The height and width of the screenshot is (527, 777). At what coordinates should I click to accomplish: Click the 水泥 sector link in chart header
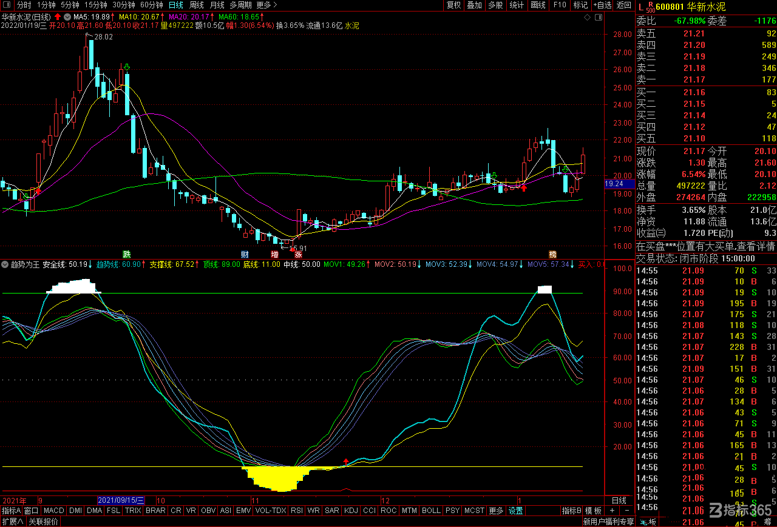coord(352,25)
